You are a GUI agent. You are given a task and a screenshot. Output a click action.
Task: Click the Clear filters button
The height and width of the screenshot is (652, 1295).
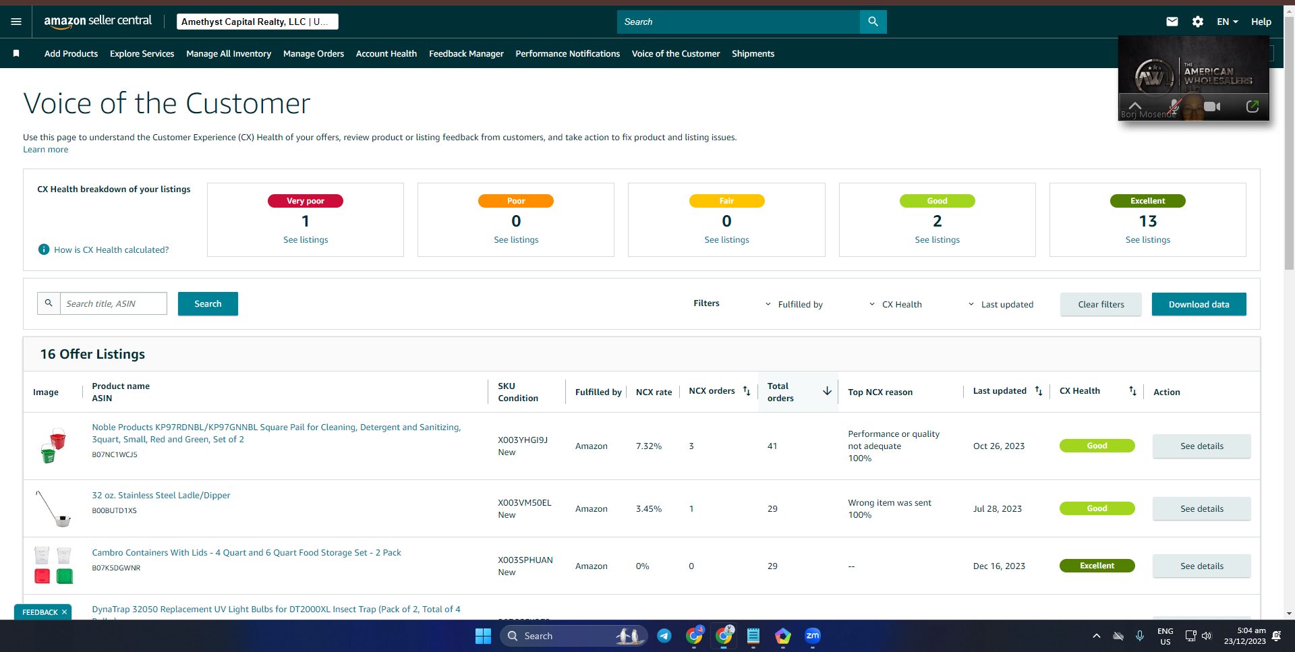(x=1101, y=304)
